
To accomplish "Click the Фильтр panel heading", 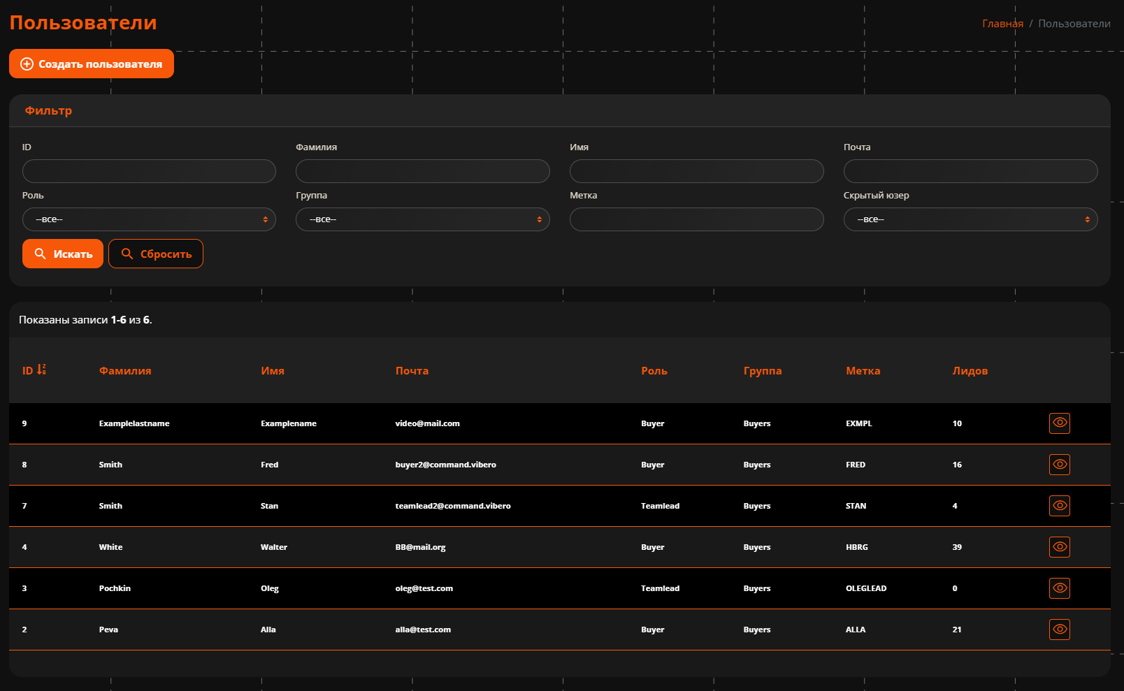I will [x=48, y=110].
